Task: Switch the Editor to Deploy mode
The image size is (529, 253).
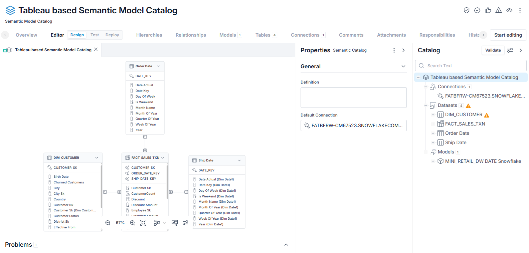Action: click(x=112, y=35)
